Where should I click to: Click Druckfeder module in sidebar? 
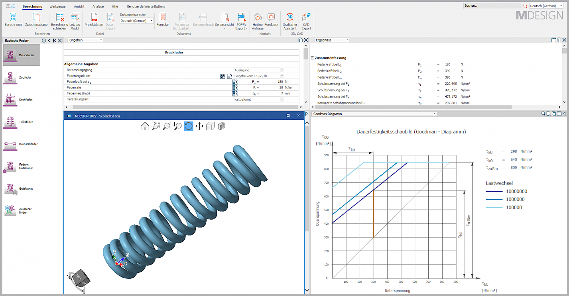[x=21, y=55]
